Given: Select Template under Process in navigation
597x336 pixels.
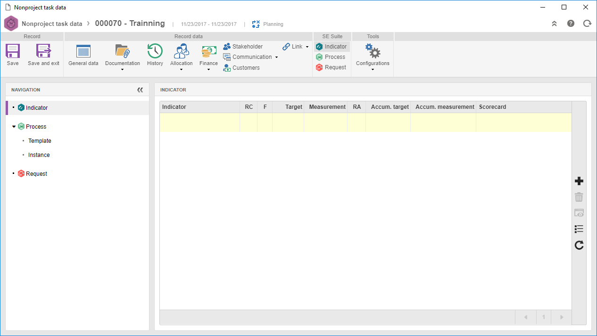Looking at the screenshot, I should (40, 141).
